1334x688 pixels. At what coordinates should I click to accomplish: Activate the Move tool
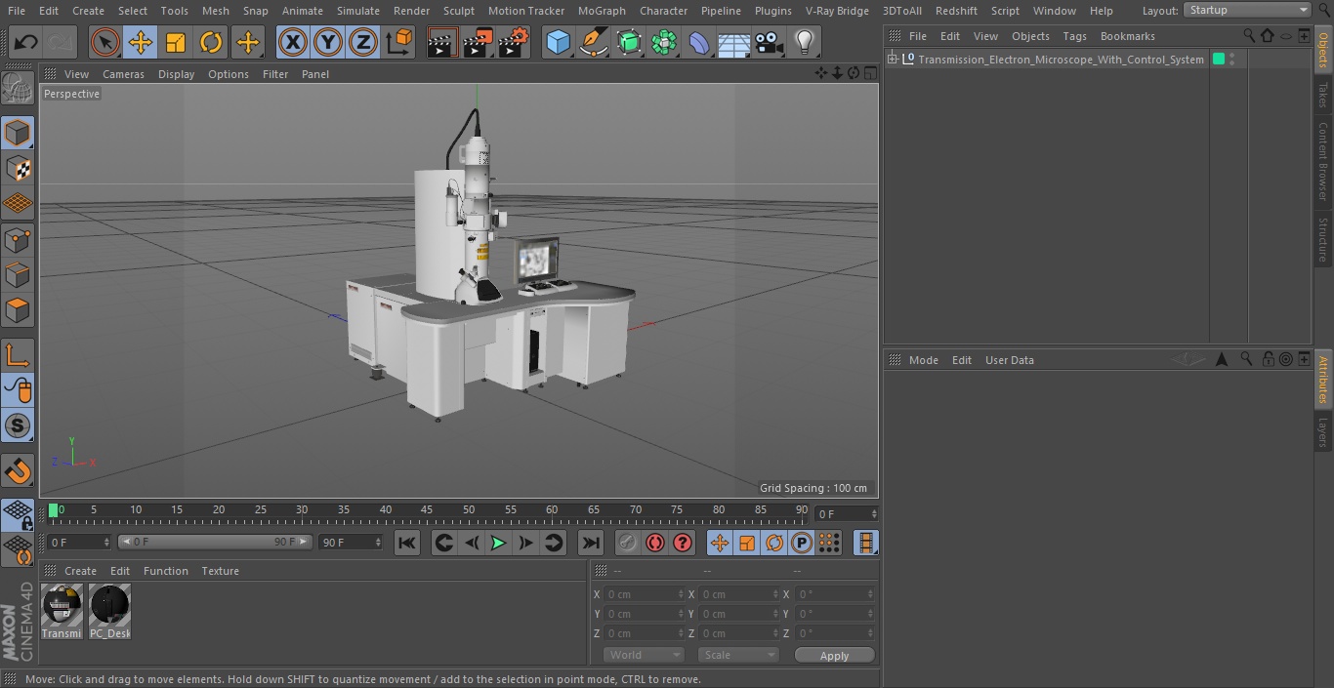point(141,42)
